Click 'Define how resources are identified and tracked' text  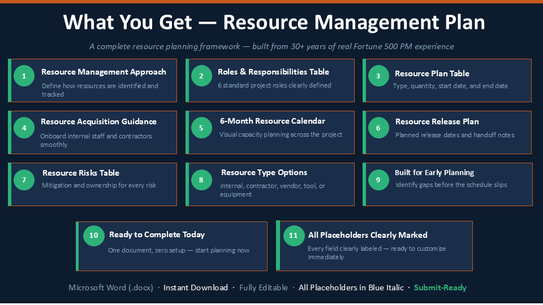(100, 90)
